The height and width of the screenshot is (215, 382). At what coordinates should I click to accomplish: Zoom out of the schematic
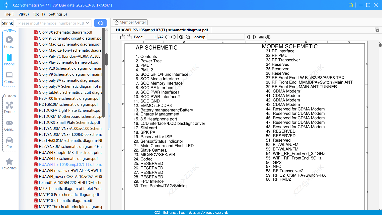(188, 37)
